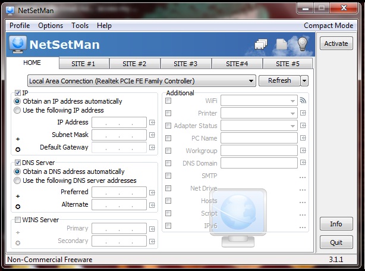Image resolution: width=365 pixels, height=271 pixels.
Task: Click the light bulb tips icon
Action: pos(303,43)
